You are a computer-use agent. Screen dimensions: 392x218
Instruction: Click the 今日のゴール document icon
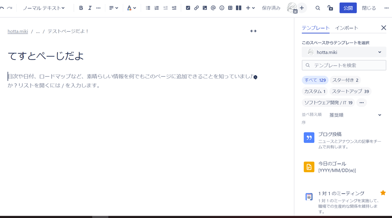pyautogui.click(x=309, y=167)
